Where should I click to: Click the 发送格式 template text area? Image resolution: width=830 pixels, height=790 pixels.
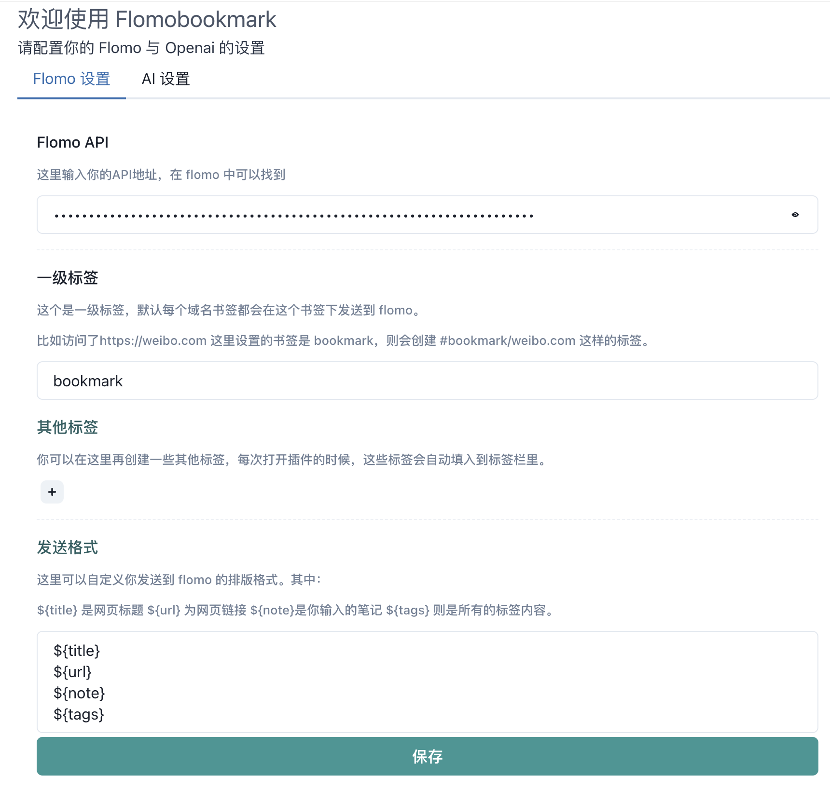[x=427, y=682]
